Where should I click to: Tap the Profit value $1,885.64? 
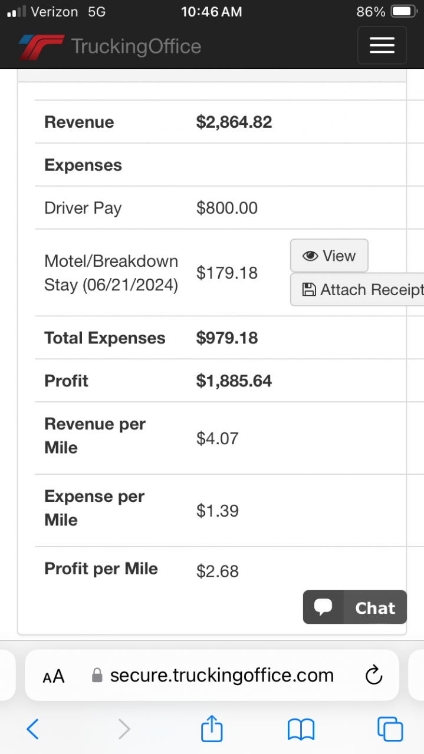[x=234, y=381]
